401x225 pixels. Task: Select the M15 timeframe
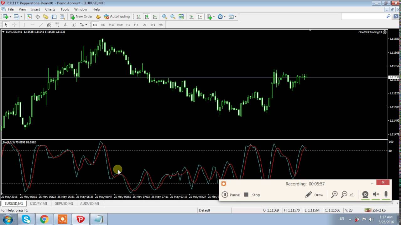(112, 25)
